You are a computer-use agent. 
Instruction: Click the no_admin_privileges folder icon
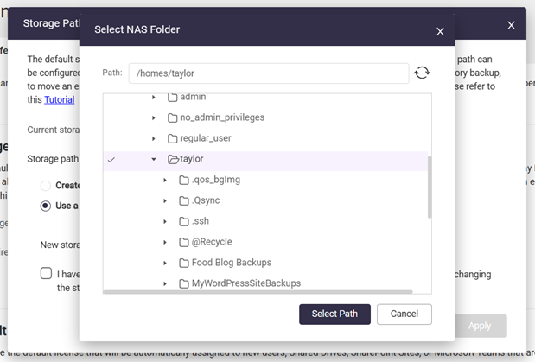173,117
